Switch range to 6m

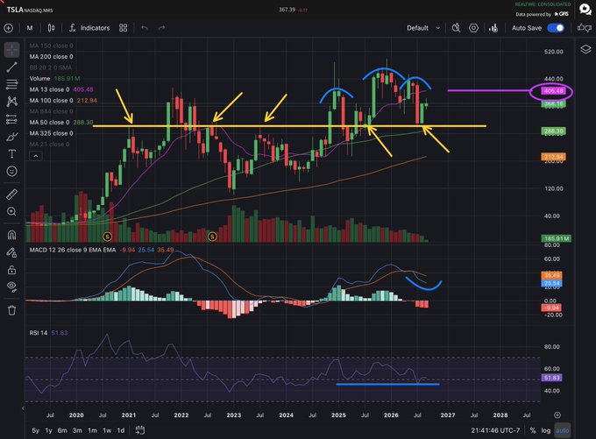point(62,430)
